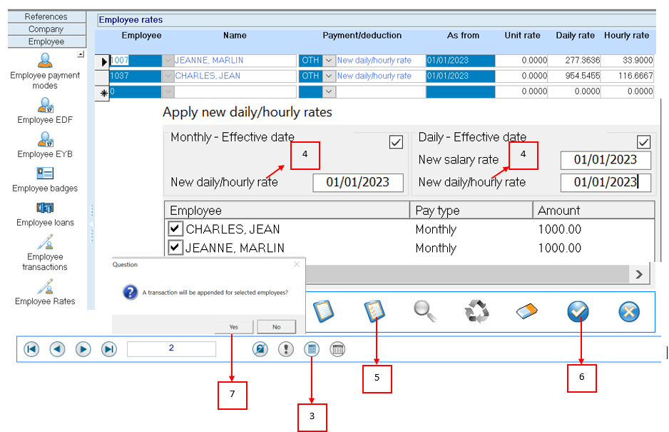Click Yes in Question dialog
This screenshot has width=669, height=432.
tap(234, 327)
